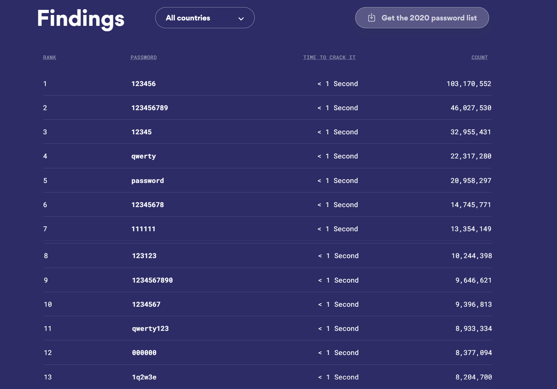Click count value 10,244,398

(472, 256)
